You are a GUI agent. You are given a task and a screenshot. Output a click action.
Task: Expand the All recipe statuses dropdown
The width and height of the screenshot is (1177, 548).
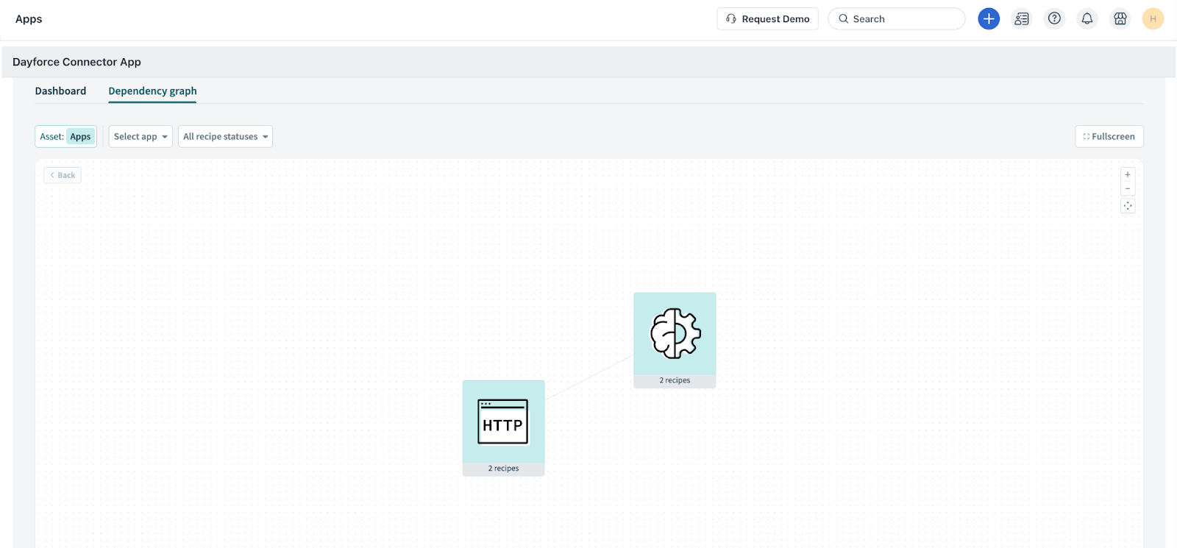[225, 137]
